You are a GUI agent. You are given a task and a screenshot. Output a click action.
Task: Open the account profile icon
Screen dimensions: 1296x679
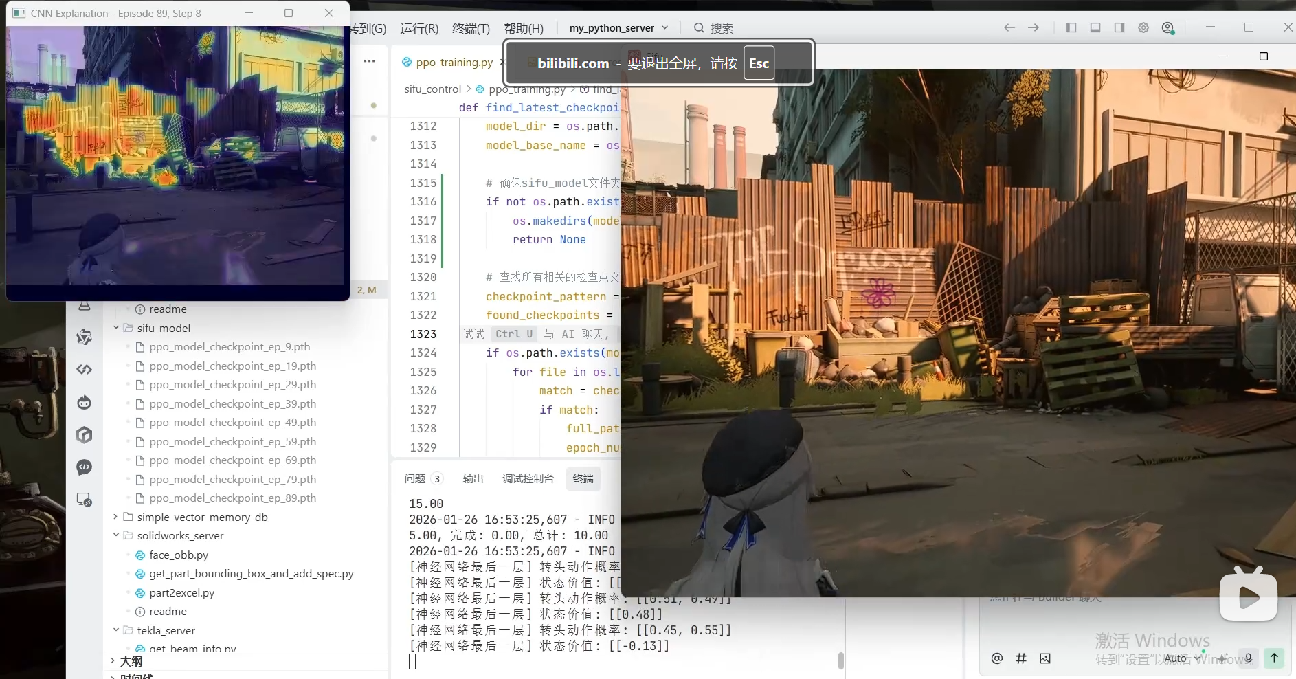coord(1168,28)
